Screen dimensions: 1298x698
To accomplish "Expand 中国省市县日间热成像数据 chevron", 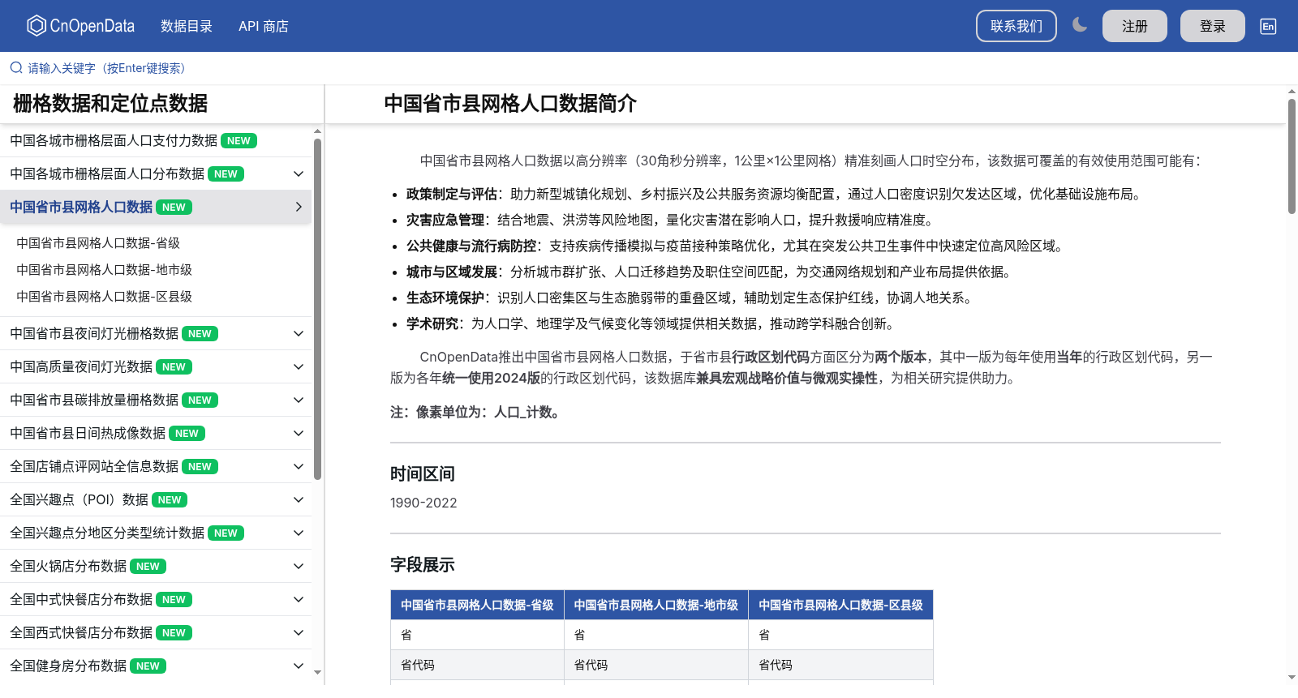I will pos(299,433).
